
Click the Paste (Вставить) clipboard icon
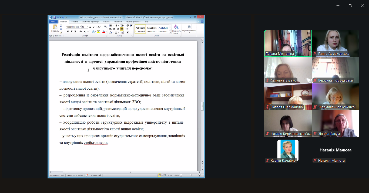click(55, 27)
